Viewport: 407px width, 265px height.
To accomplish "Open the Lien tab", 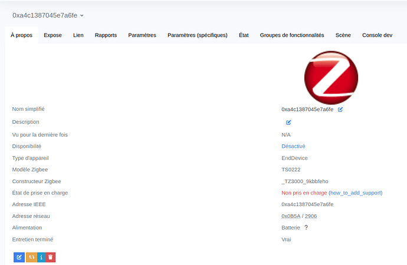I will (x=78, y=35).
